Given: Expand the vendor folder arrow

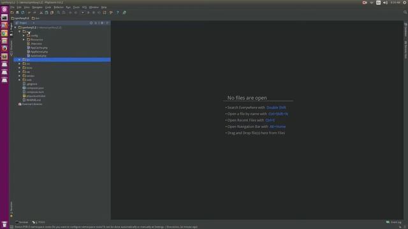Looking at the screenshot, I should (x=20, y=76).
